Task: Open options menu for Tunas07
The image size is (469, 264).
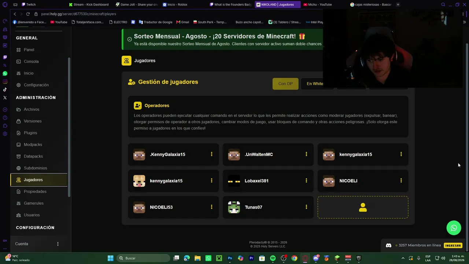Action: 306,207
